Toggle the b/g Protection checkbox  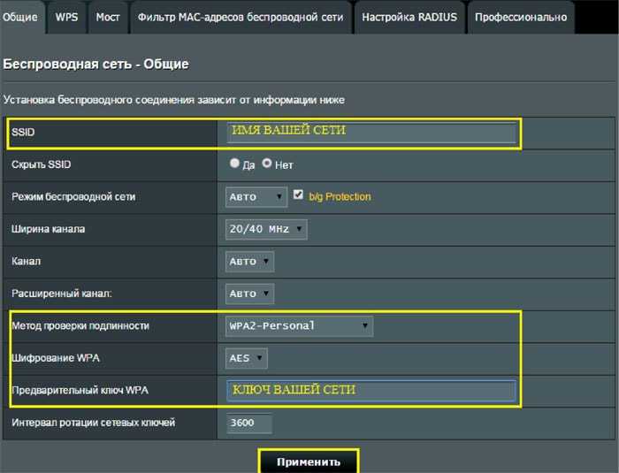(298, 195)
